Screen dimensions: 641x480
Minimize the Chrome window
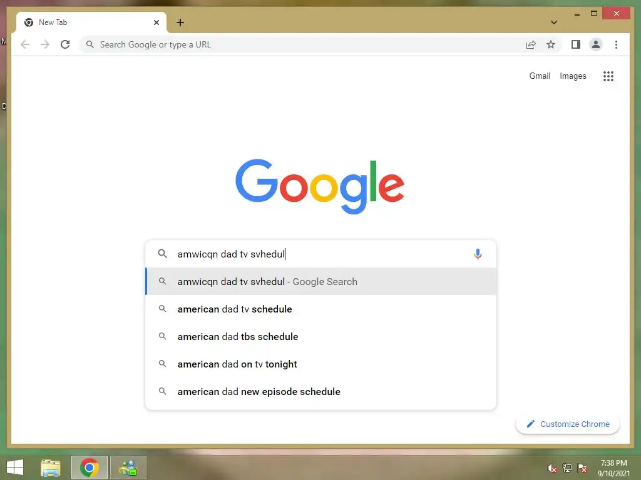coord(577,14)
